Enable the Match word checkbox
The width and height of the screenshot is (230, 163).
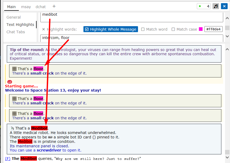[x=154, y=29]
